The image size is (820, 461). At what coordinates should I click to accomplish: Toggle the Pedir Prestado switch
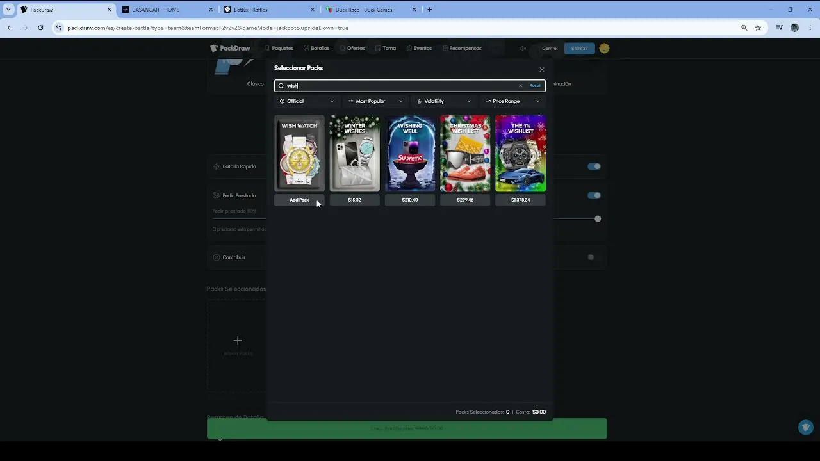pos(594,195)
